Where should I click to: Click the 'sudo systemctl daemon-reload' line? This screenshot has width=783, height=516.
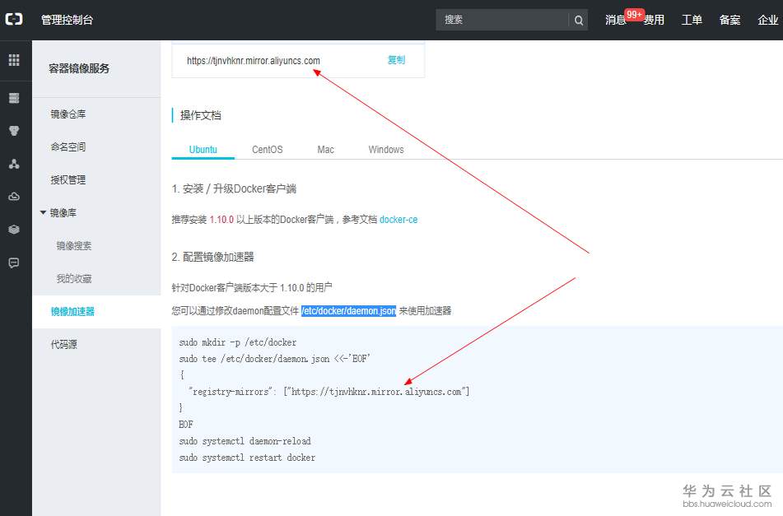coord(245,441)
